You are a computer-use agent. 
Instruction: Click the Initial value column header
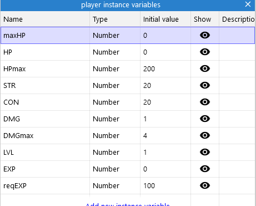(165, 19)
